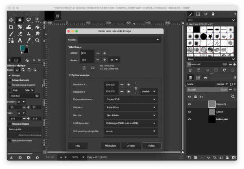Create new layer via bottom-left layers icon
The height and width of the screenshot is (169, 244).
(189, 158)
